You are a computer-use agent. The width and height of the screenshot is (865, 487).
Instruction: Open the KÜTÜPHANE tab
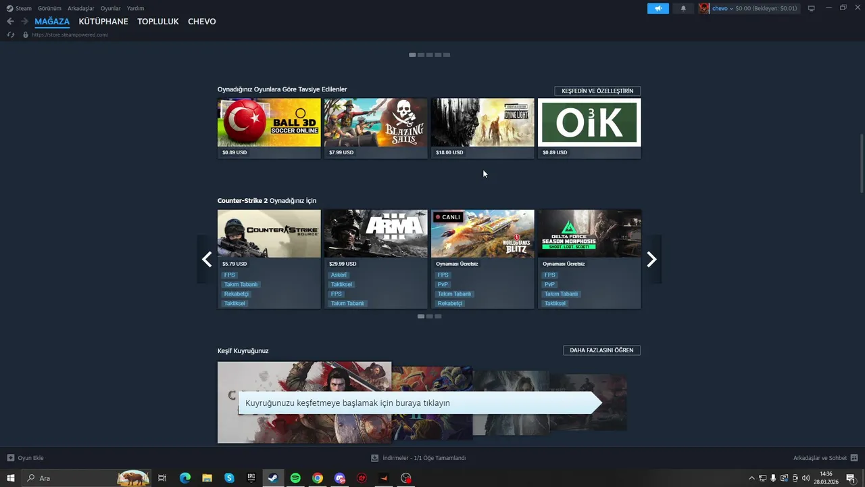click(103, 22)
